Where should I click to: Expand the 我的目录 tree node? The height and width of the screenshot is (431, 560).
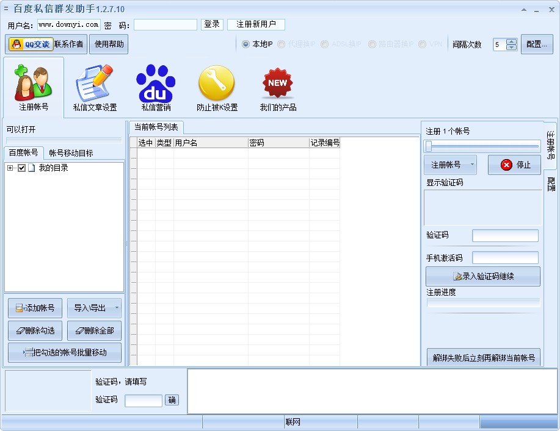10,168
